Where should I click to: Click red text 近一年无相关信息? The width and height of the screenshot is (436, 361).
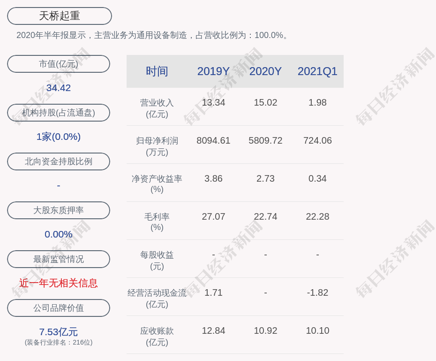point(59,283)
